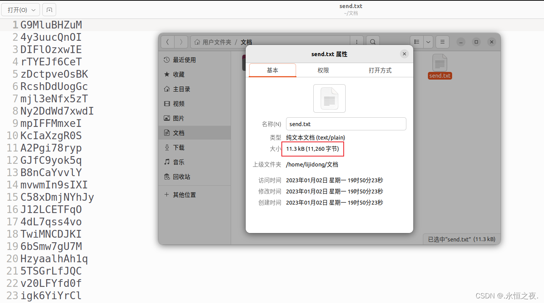Screen dimensions: 544x303
Task: Click the highlighted send.txt file name label
Action: point(440,76)
